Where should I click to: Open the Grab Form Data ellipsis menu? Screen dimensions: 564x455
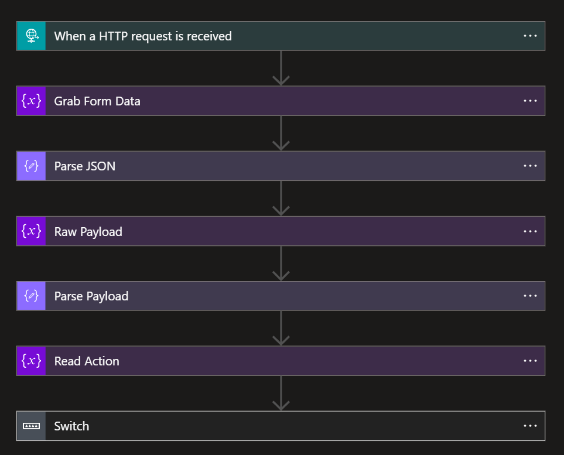click(x=530, y=101)
